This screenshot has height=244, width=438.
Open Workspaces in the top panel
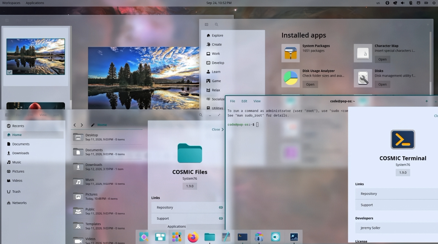coord(11,3)
